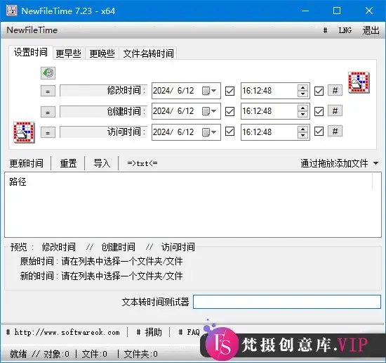Viewport: 386px width, 363px height.
Task: Toggle the 创建时间 time checkbox
Action: 319,111
